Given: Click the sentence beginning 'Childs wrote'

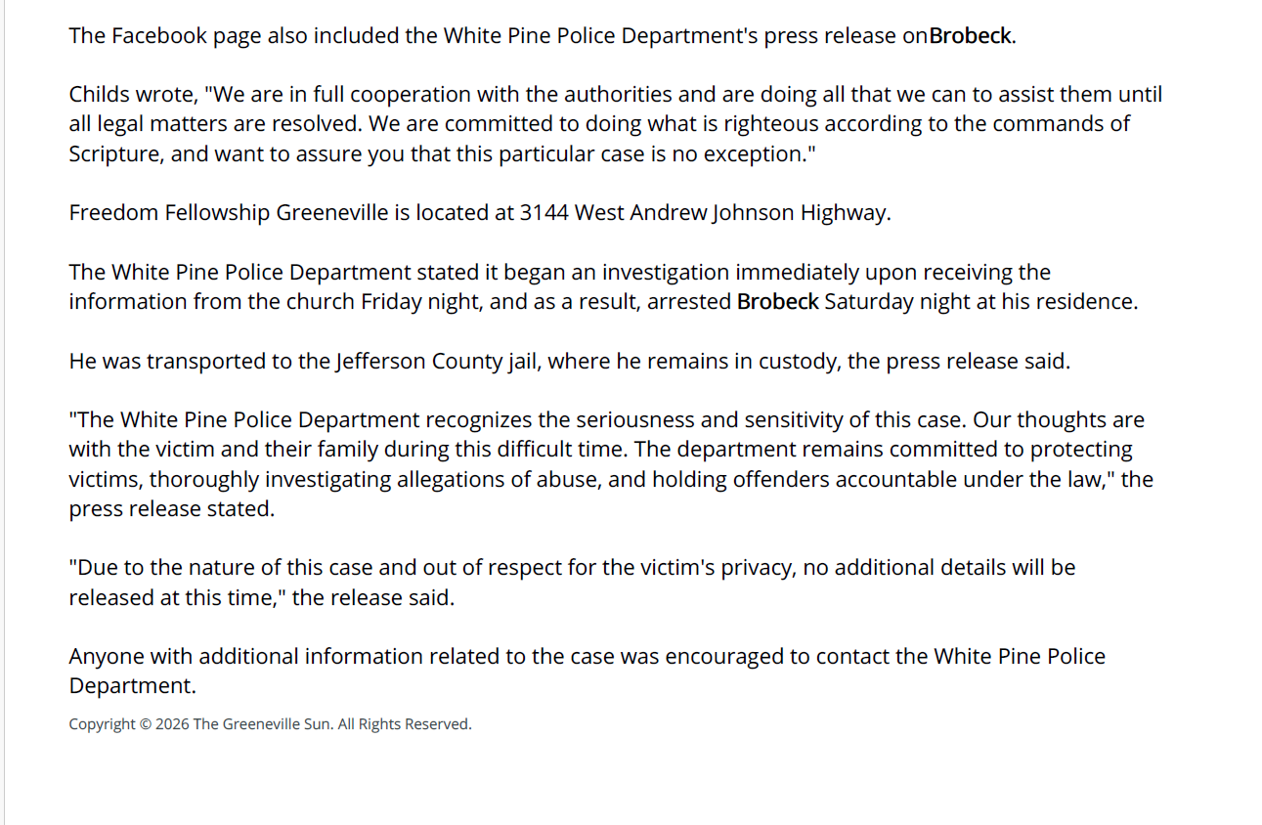Looking at the screenshot, I should [x=616, y=124].
